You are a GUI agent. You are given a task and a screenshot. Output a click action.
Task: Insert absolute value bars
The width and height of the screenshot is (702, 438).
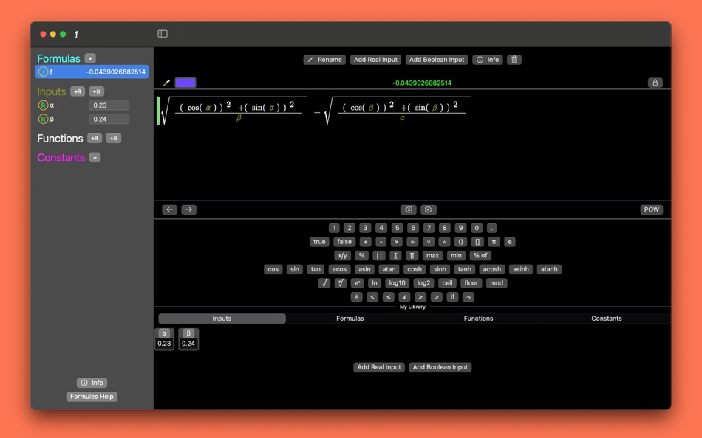379,256
